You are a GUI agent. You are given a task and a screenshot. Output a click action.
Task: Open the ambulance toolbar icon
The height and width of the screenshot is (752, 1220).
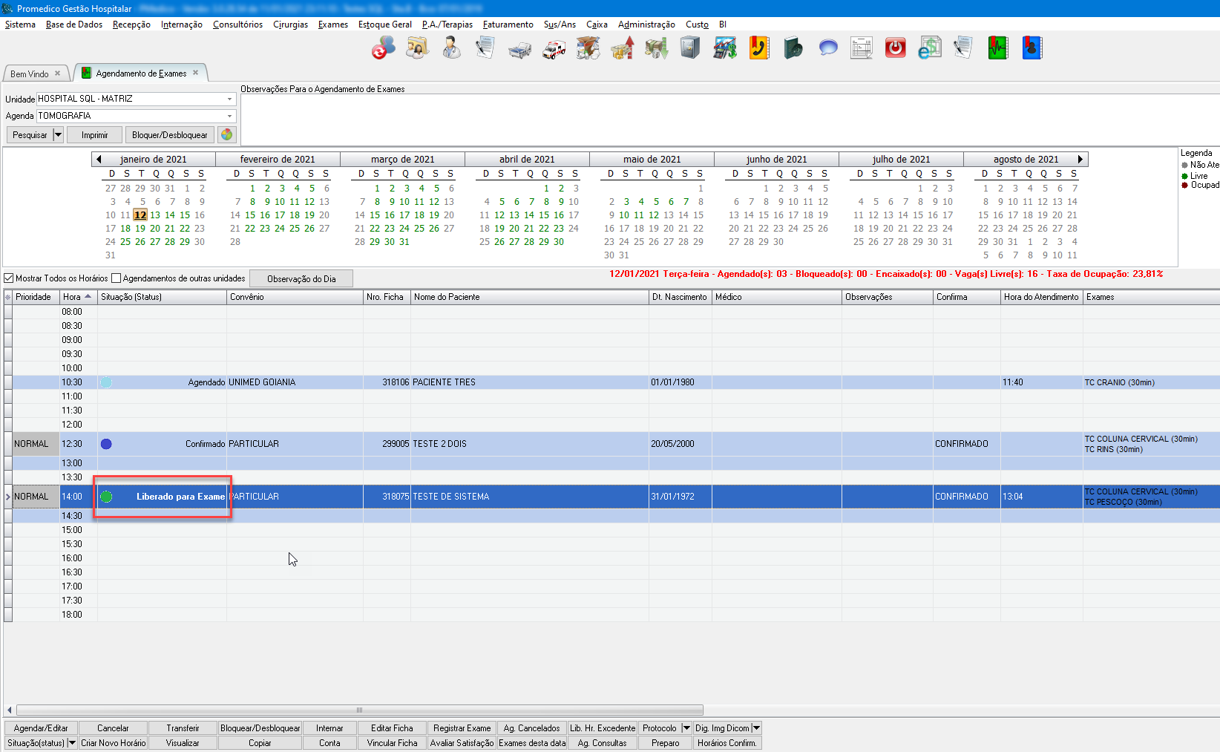554,49
